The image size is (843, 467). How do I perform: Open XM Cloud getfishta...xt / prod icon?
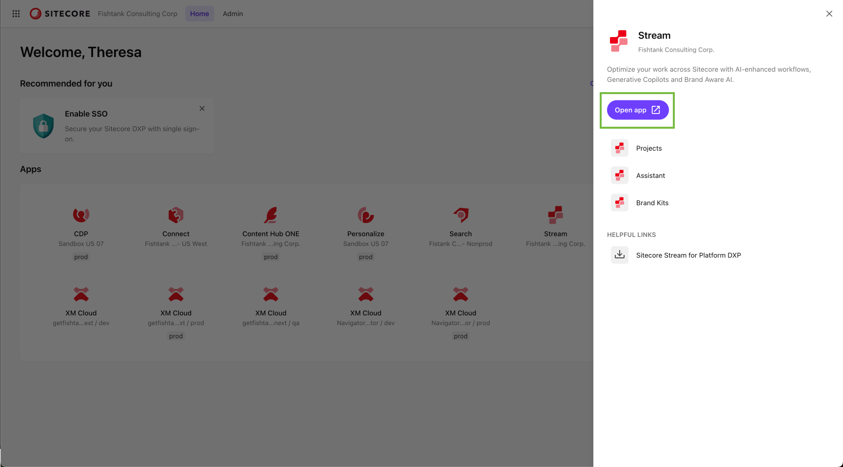(176, 294)
